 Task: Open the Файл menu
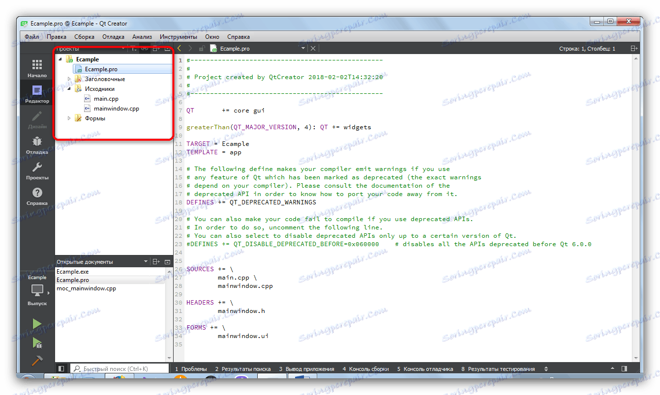(x=32, y=37)
